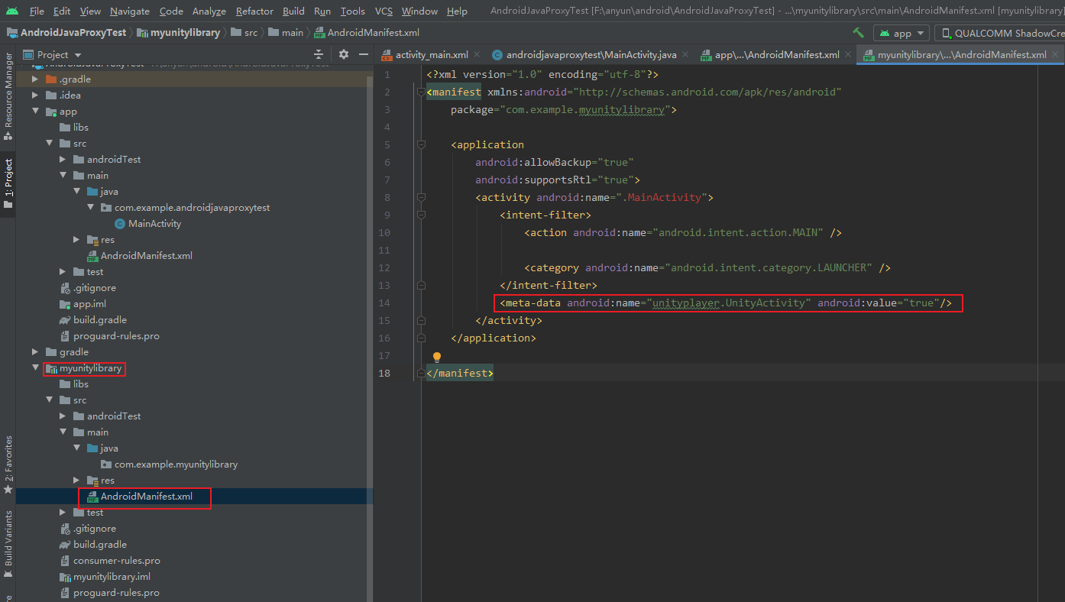Close the myunitylibrary AndroidManifest.xml tab
Viewport: 1065px width, 602px height.
tap(1055, 54)
